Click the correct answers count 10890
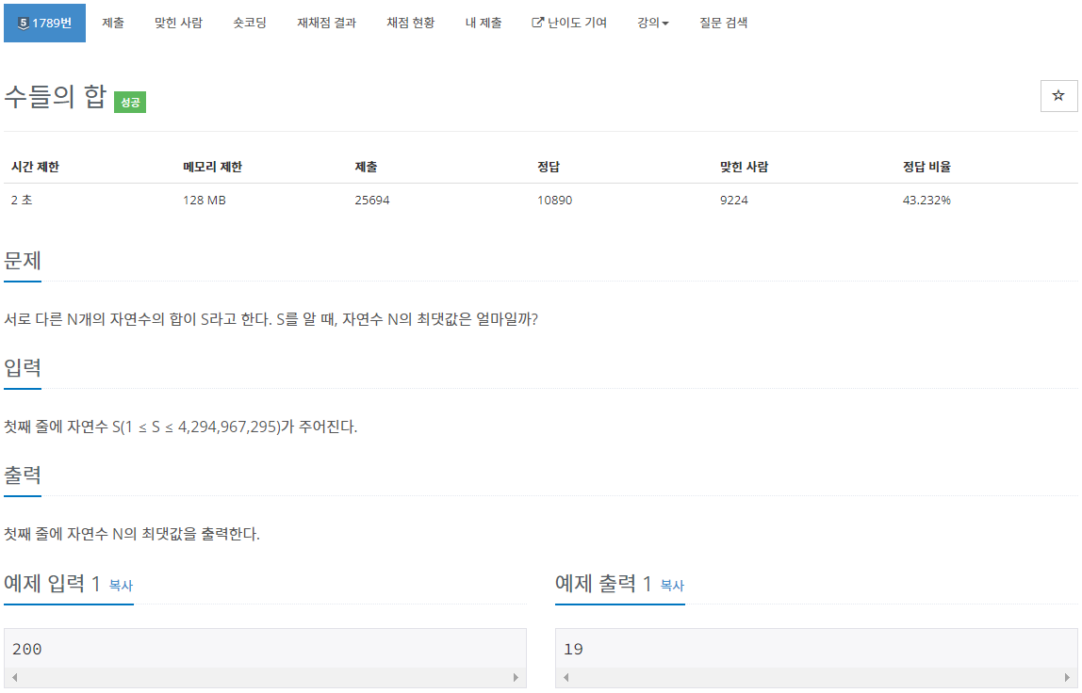The image size is (1082, 693). tap(555, 200)
